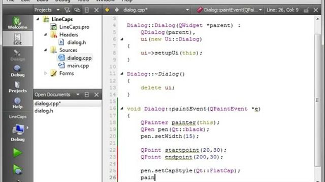Close the Open Documents panel
The height and width of the screenshot is (182, 325).
96,95
